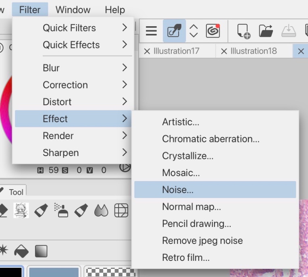
Task: Switch to the Illustration18 canvas tab
Action: pyautogui.click(x=254, y=51)
